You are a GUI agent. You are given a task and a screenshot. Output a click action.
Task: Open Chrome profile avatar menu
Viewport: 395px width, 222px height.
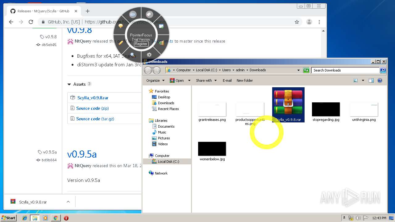(x=309, y=22)
